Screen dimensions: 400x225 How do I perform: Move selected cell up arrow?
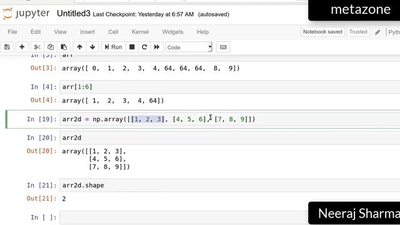[x=79, y=47]
